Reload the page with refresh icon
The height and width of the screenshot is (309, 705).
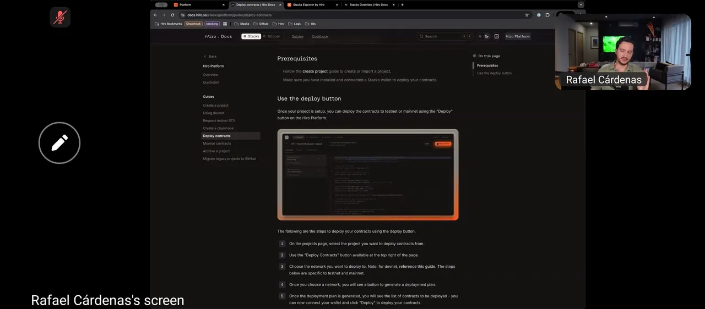pos(172,15)
